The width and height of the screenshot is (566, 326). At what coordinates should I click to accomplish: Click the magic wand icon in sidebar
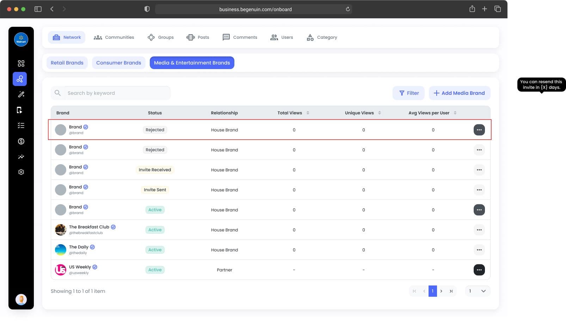tap(21, 94)
